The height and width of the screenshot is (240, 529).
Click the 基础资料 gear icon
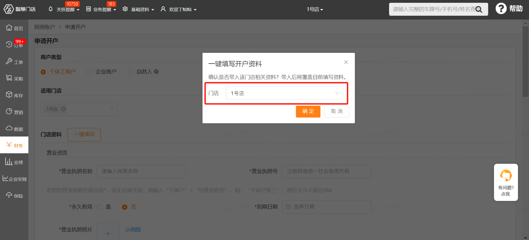tap(125, 9)
